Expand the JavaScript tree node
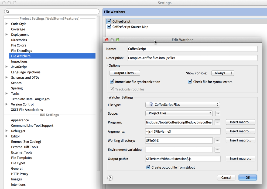Viewport: 267px width, 189px height. click(x=7, y=67)
